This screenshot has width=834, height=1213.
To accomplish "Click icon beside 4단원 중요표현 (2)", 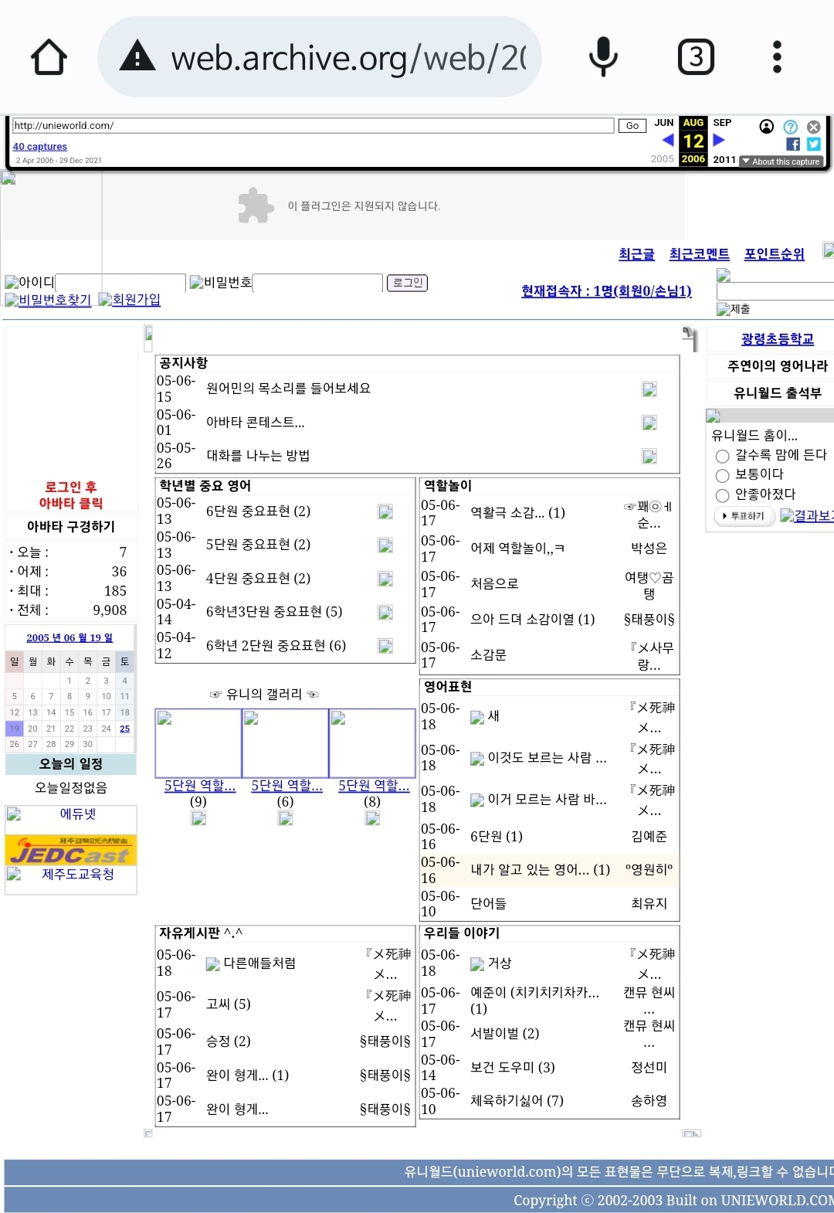I will (385, 579).
